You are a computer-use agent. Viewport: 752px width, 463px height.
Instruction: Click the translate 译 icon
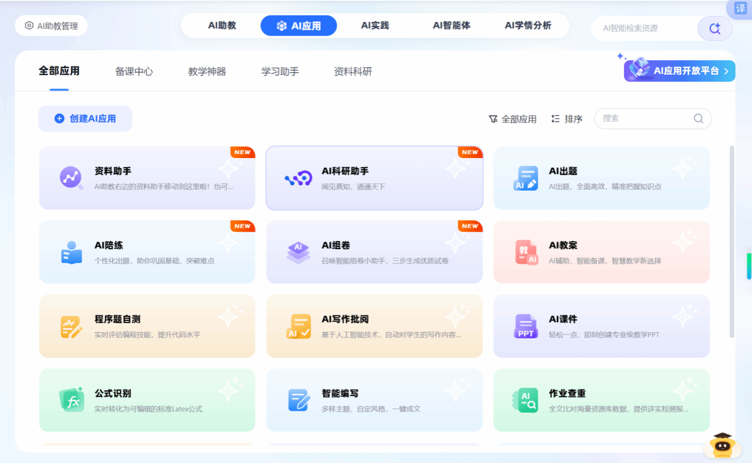point(740,8)
